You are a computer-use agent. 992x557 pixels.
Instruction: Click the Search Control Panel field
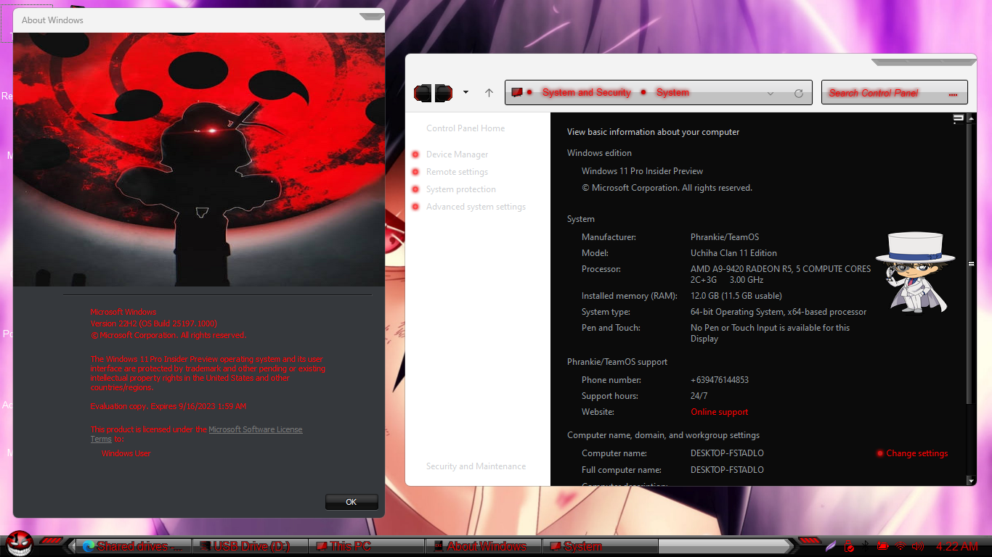click(895, 92)
